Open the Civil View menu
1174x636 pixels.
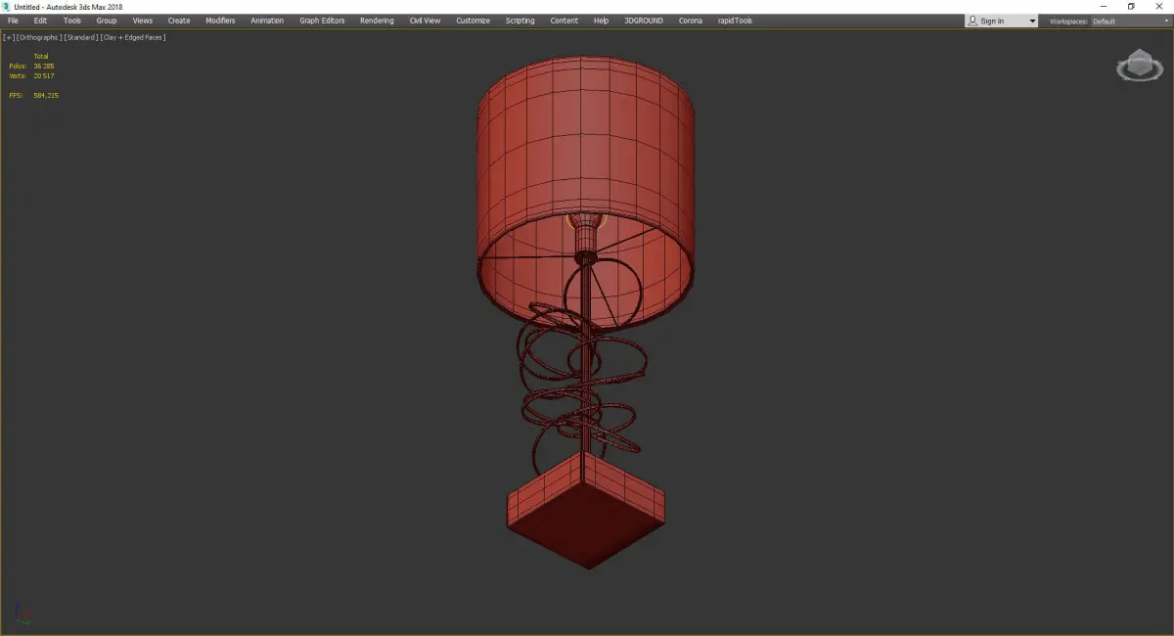pyautogui.click(x=425, y=21)
